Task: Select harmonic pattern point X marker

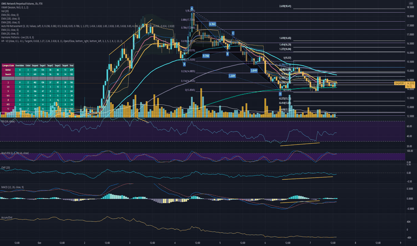Action: pyautogui.click(x=184, y=64)
